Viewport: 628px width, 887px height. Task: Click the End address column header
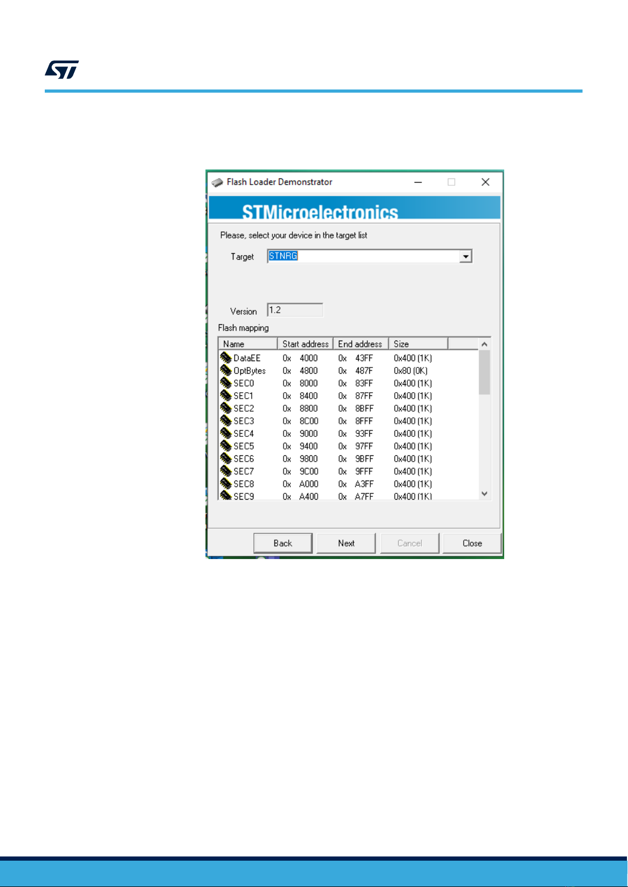click(x=360, y=344)
